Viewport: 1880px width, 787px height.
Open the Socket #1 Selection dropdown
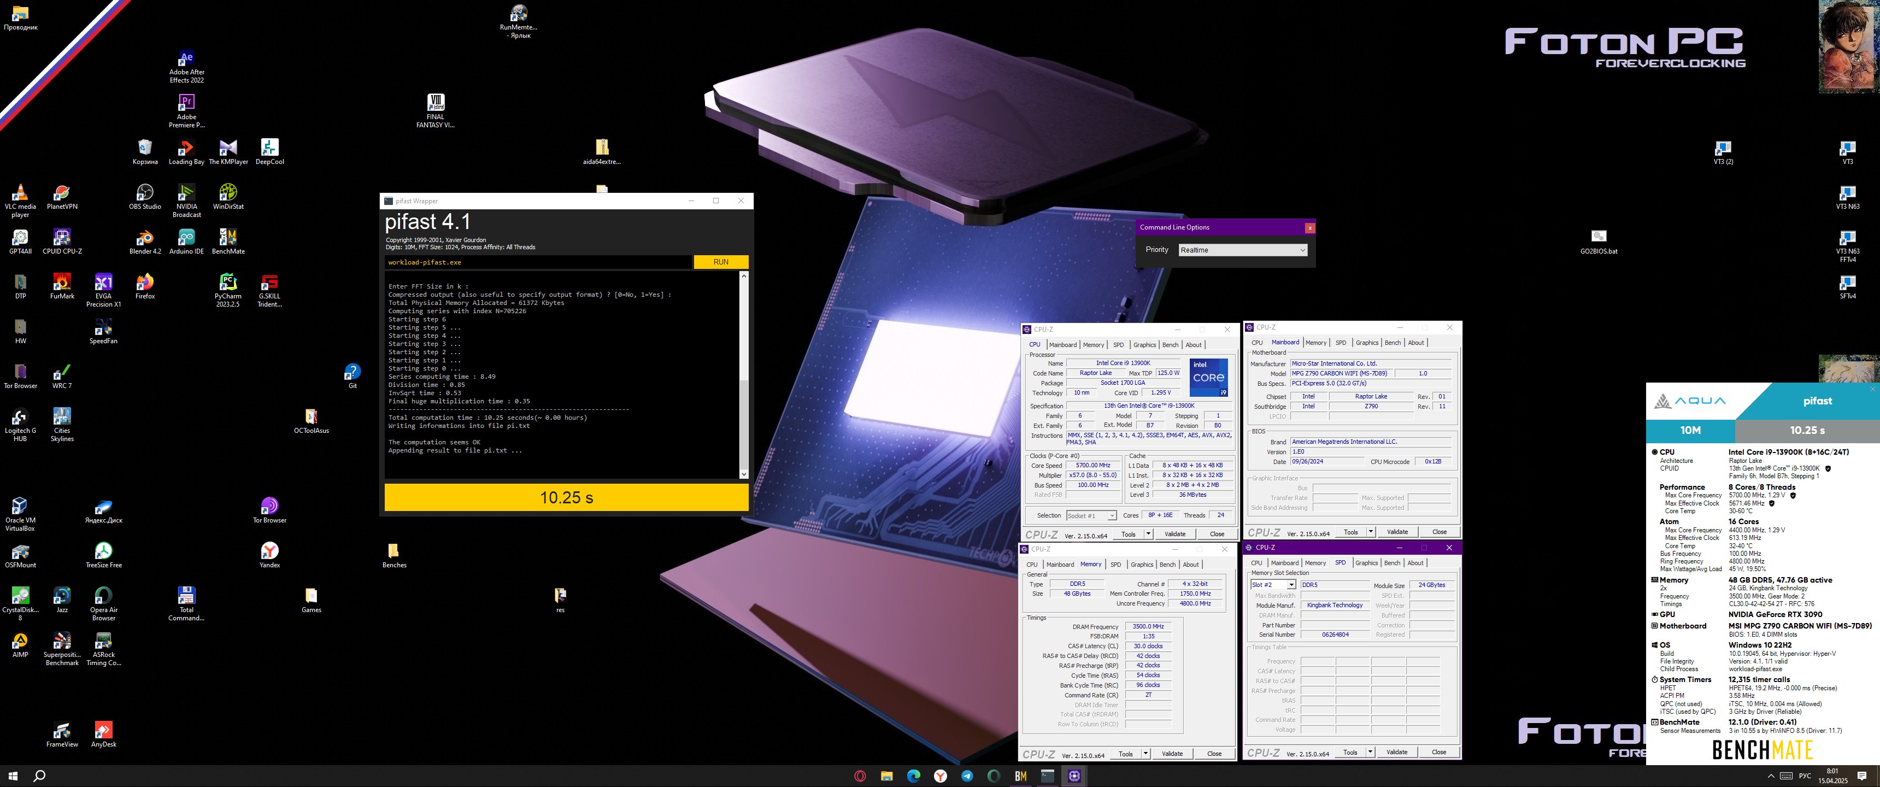1091,515
